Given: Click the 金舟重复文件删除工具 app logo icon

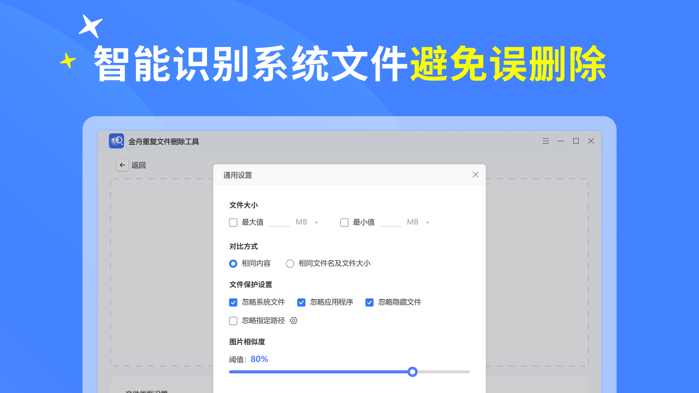Looking at the screenshot, I should (x=116, y=140).
